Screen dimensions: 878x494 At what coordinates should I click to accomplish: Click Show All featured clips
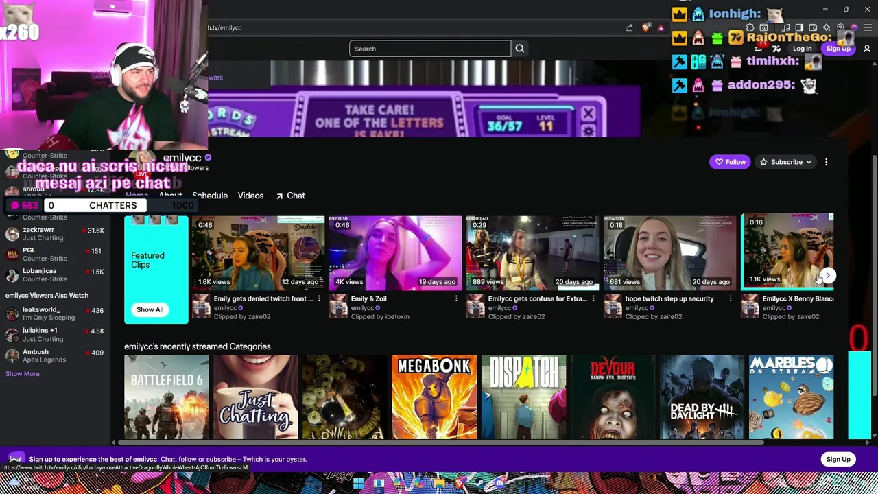coord(150,309)
